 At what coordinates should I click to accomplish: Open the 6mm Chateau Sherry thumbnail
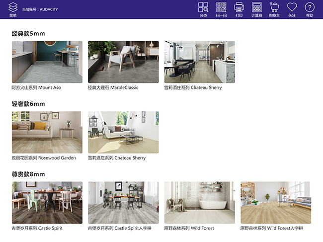click(x=123, y=132)
